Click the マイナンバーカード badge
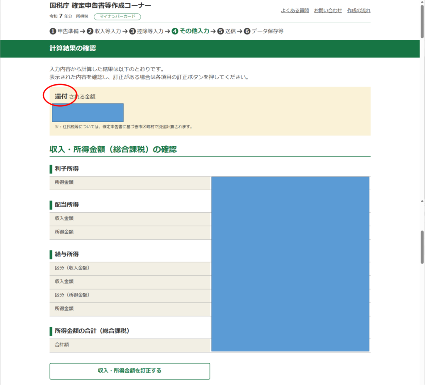Image resolution: width=425 pixels, height=385 pixels. [117, 17]
